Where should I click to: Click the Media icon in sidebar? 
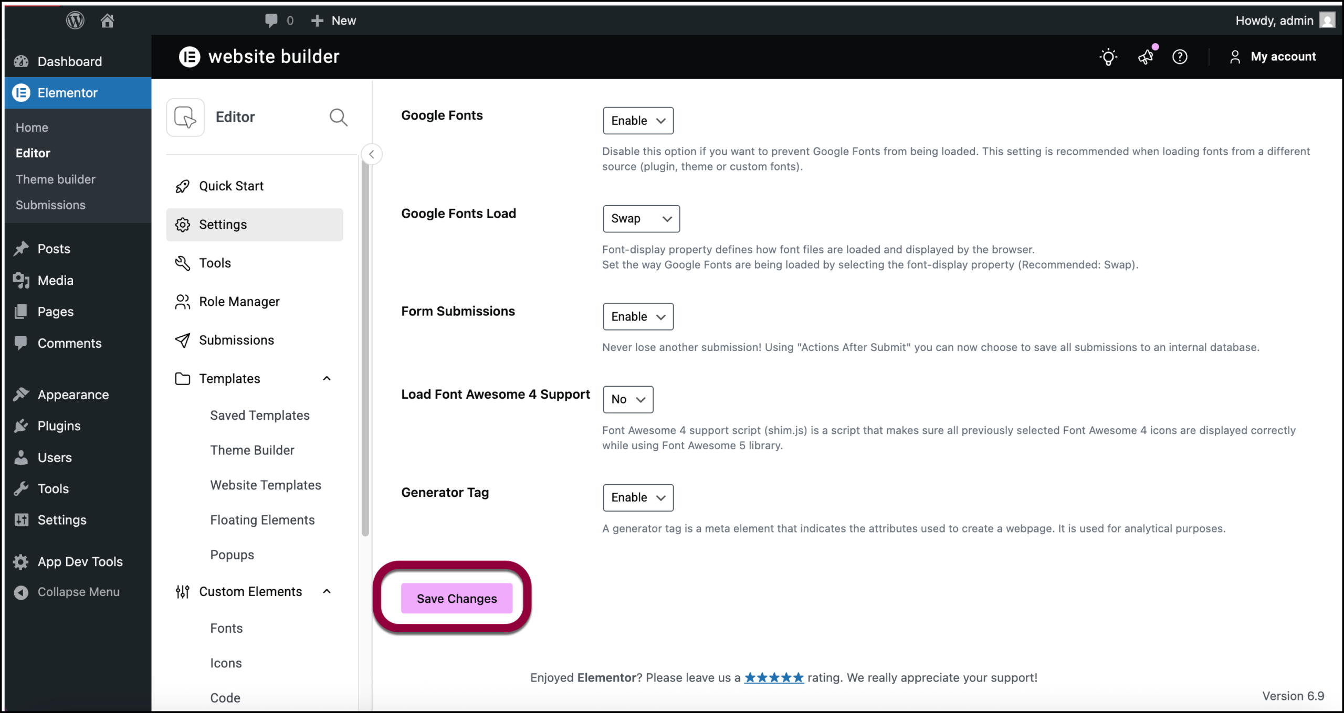coord(21,280)
